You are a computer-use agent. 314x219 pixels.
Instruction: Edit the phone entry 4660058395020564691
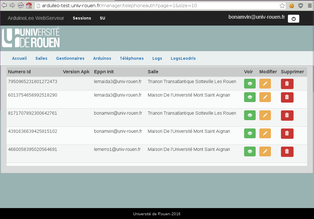click(x=265, y=151)
